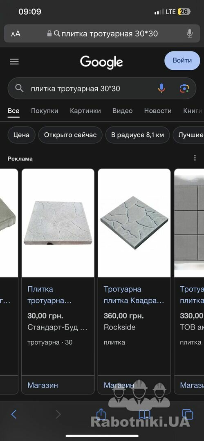Tap the 30,00 грн tile product image
Screen dimensions: 204x441
(x=58, y=223)
